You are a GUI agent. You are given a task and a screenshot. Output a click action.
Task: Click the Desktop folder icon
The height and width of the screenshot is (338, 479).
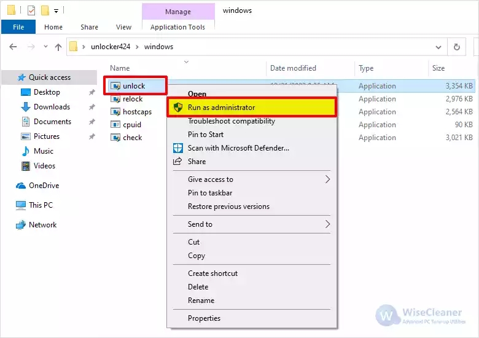[26, 92]
